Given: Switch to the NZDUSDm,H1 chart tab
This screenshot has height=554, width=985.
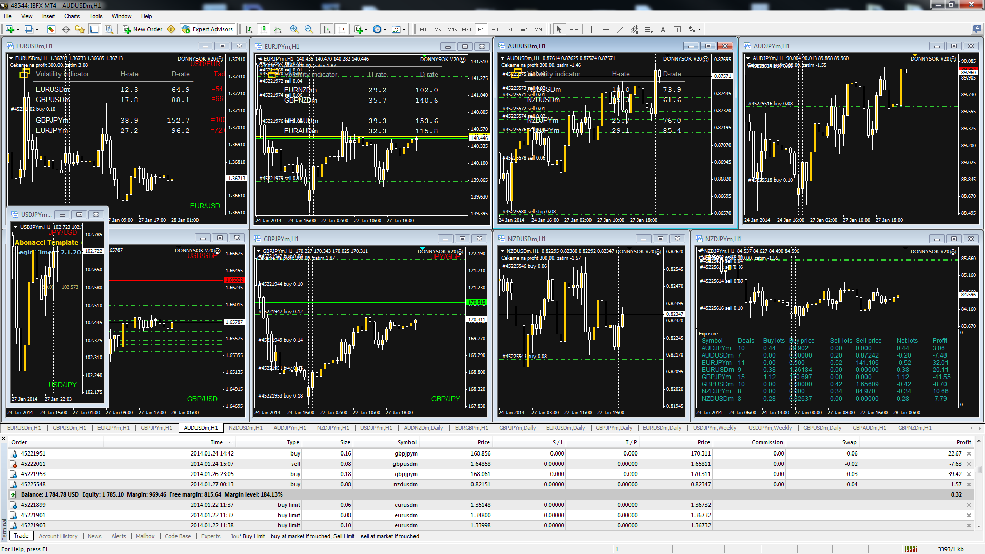Looking at the screenshot, I should tap(245, 428).
